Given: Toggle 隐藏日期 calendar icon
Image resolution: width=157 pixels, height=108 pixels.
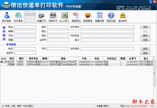Looking at the screenshot, I should coord(99,17).
